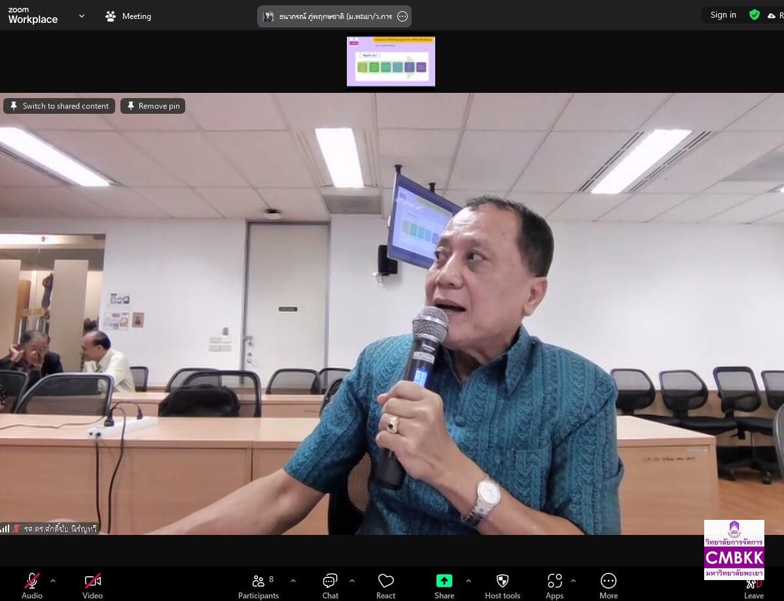Screen dimensions: 784x601
Task: Select the shared presentation thumbnail
Action: (391, 61)
